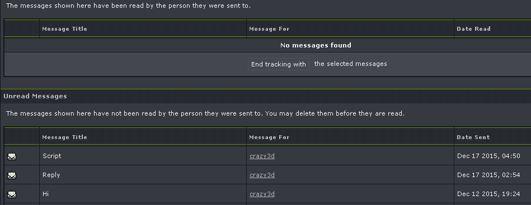
Task: Select the Script message title
Action: click(52, 156)
